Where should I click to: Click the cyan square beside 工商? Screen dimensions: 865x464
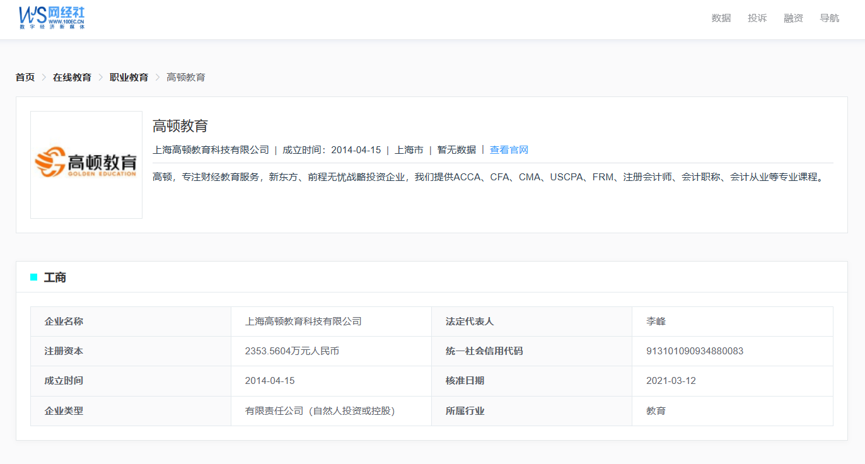coord(34,277)
